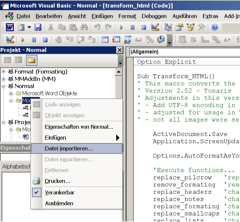Screen dimensions: 240x222
Task: Click the Copy icon in toolbar
Action: (62, 28)
